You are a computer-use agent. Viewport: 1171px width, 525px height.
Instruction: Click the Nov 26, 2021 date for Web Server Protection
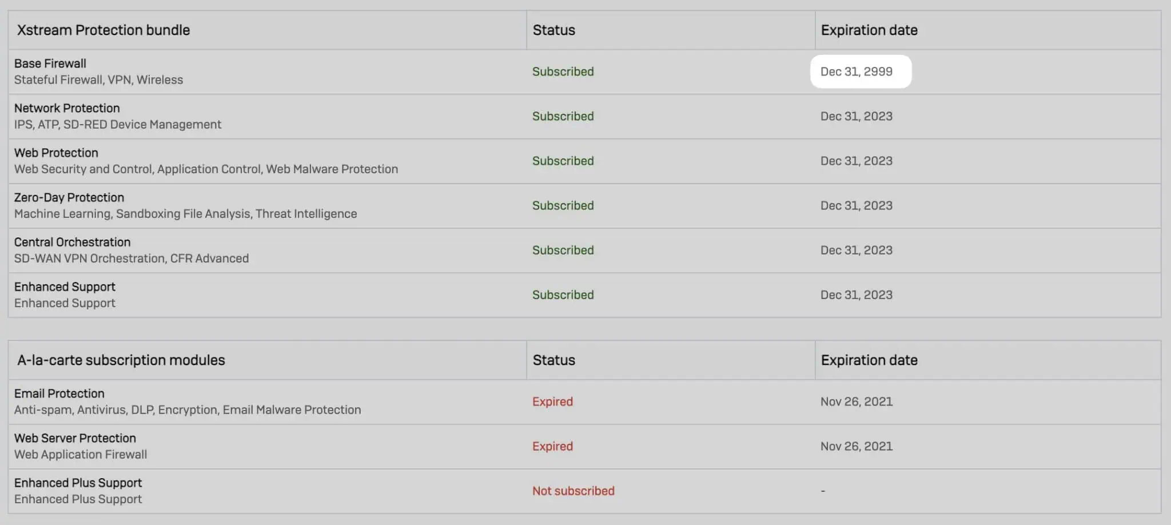pyautogui.click(x=856, y=446)
